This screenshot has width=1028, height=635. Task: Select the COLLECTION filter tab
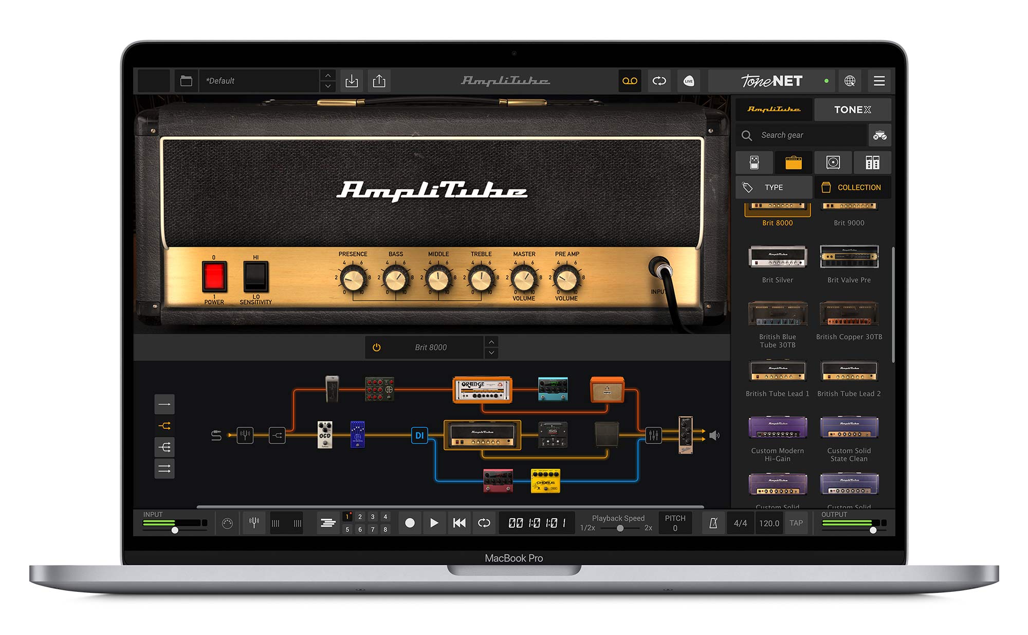tap(852, 187)
